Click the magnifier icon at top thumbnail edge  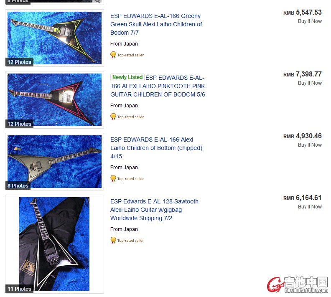click(x=97, y=1)
